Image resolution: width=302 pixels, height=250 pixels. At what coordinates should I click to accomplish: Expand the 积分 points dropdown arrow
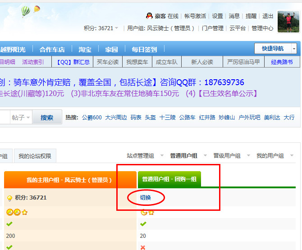point(117,28)
